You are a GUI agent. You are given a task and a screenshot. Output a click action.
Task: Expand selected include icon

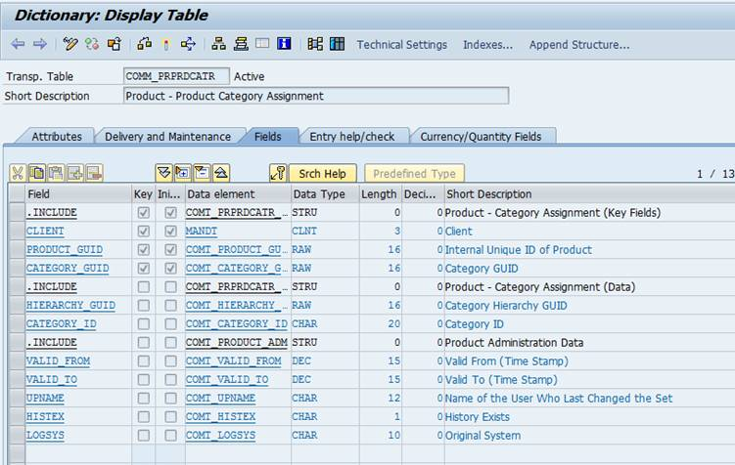(x=183, y=173)
